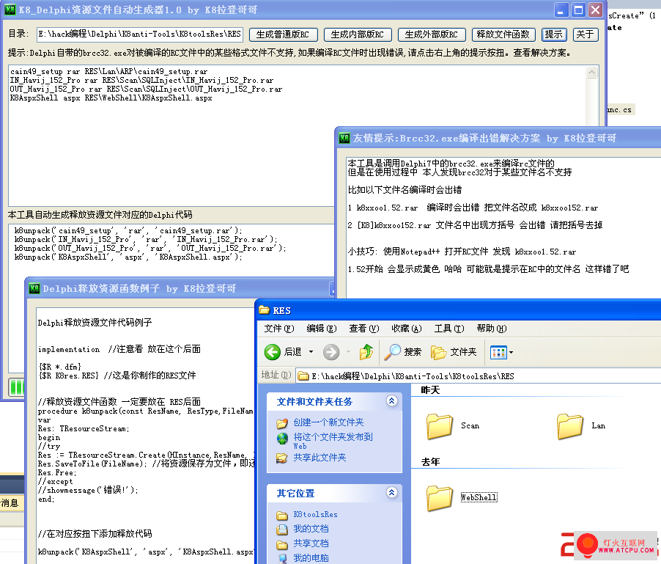Image resolution: width=661 pixels, height=564 pixels.
Task: Open the 收藏(A) menu
Action: point(407,329)
